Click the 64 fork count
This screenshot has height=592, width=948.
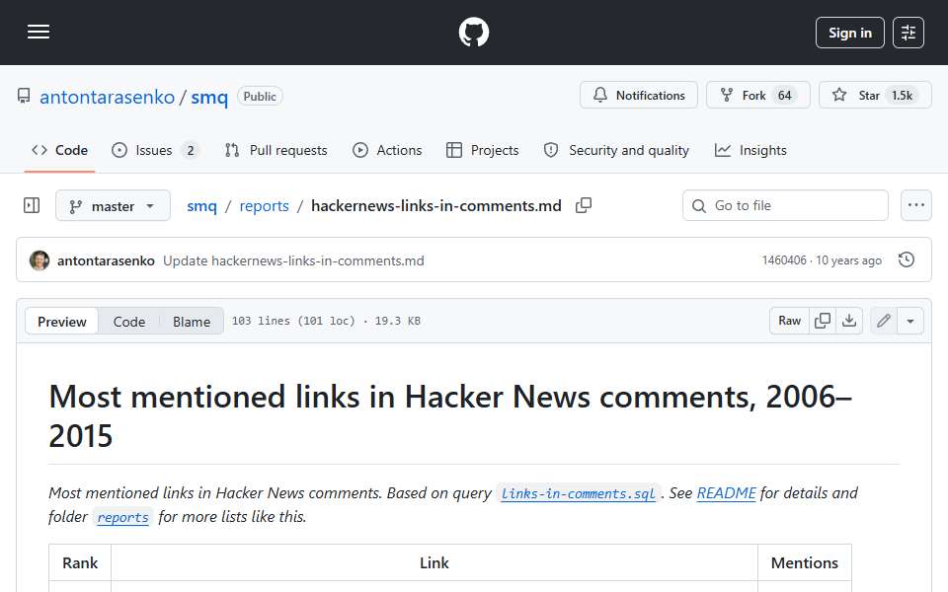[785, 96]
